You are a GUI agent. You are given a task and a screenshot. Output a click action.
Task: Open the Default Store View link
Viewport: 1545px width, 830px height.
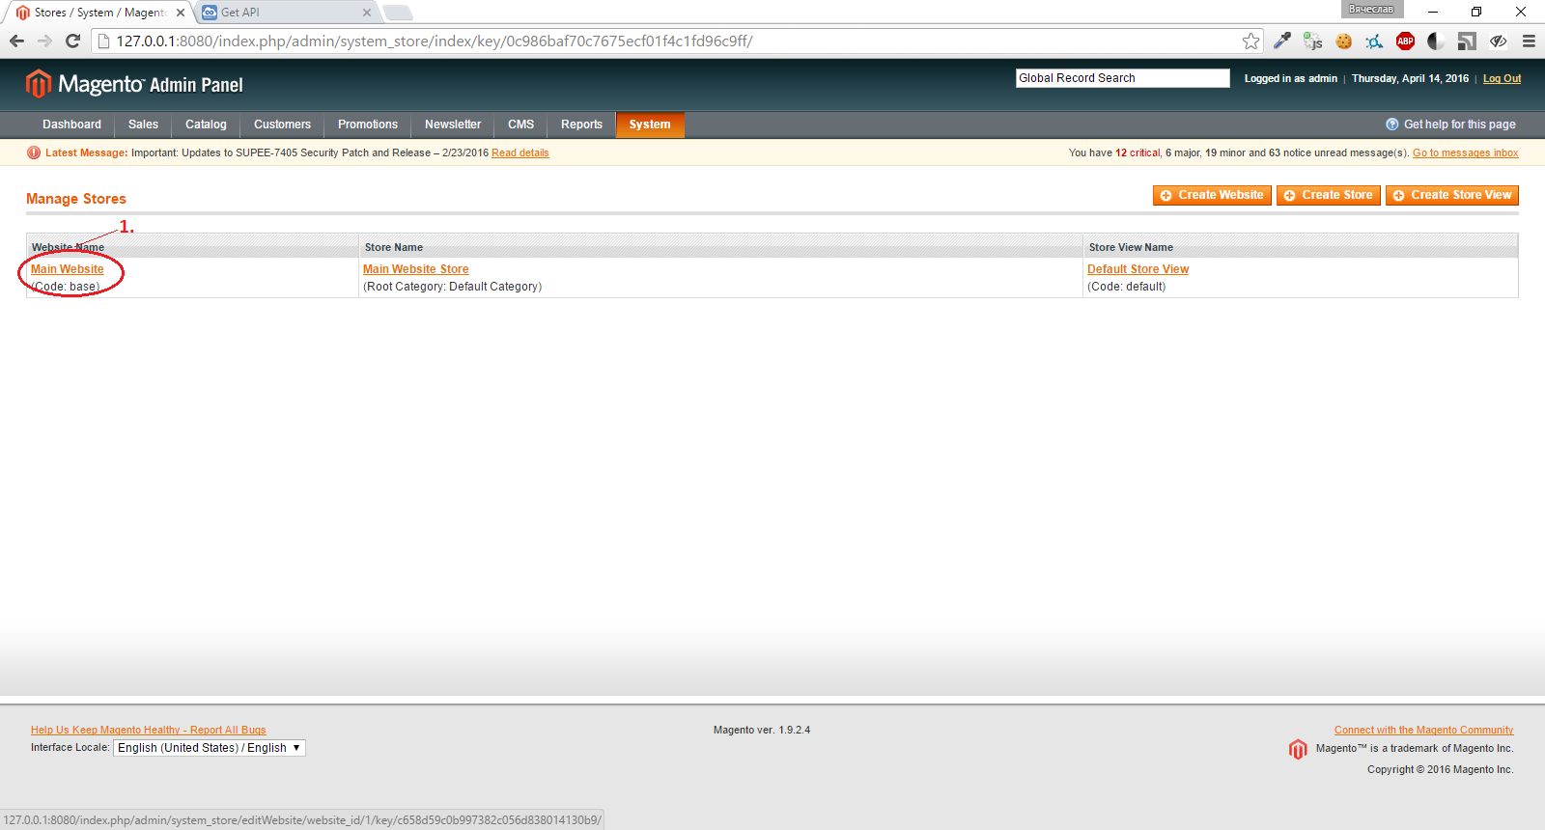pos(1138,269)
